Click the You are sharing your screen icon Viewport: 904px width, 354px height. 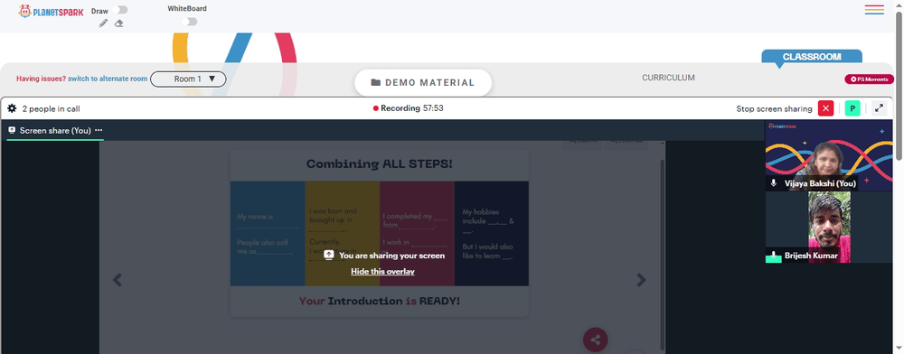coord(329,255)
